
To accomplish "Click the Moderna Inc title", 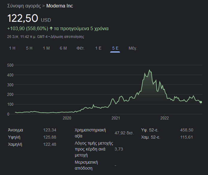I will click(x=60, y=6).
